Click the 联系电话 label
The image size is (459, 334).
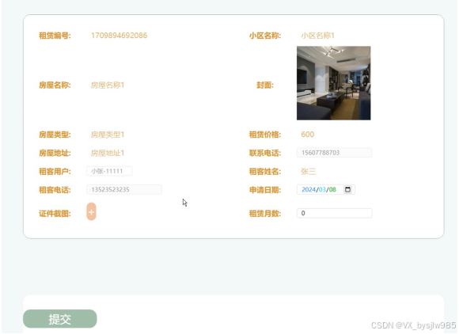tap(265, 153)
